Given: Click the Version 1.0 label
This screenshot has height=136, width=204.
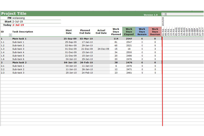Looking at the screenshot, I should 150,15.
